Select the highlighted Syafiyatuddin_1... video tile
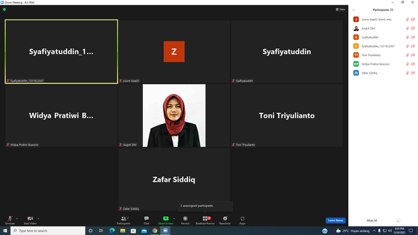Image resolution: width=418 pixels, height=235 pixels. click(x=61, y=52)
